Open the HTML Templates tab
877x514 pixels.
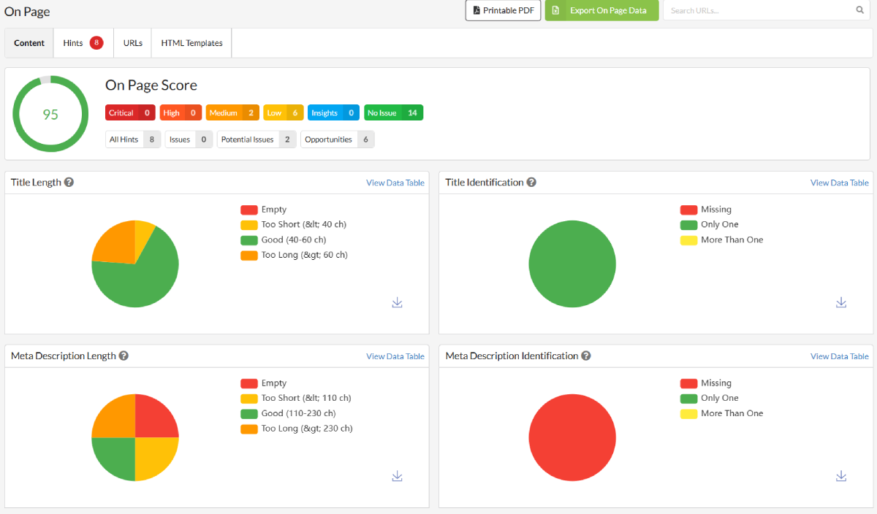tap(191, 42)
